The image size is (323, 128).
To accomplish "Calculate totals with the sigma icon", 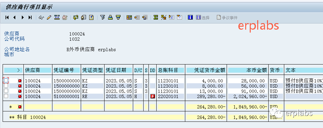I will coord(156,18).
